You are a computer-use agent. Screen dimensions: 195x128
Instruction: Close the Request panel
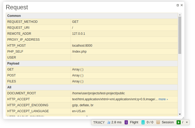[x=182, y=5]
